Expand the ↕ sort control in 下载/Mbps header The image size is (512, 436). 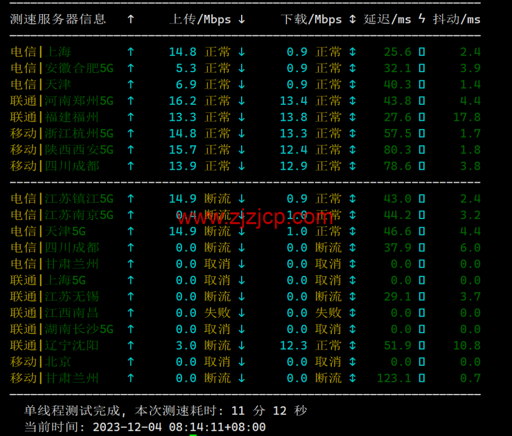pos(352,19)
